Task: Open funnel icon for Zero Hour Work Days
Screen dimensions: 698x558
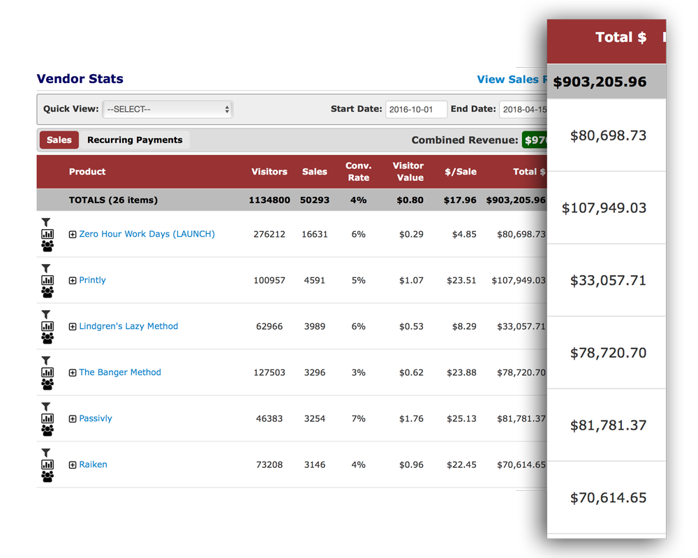Action: pyautogui.click(x=46, y=222)
